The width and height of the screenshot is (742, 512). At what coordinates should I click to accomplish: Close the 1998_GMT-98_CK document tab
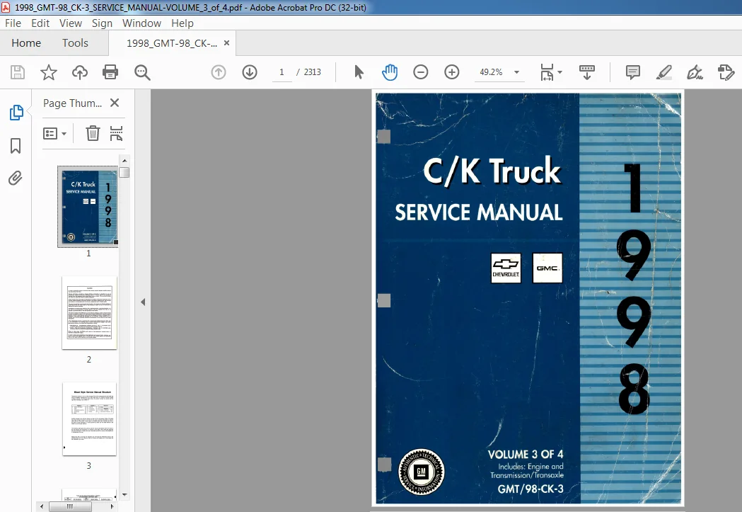(226, 43)
